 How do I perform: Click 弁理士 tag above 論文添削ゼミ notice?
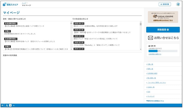[7, 31]
